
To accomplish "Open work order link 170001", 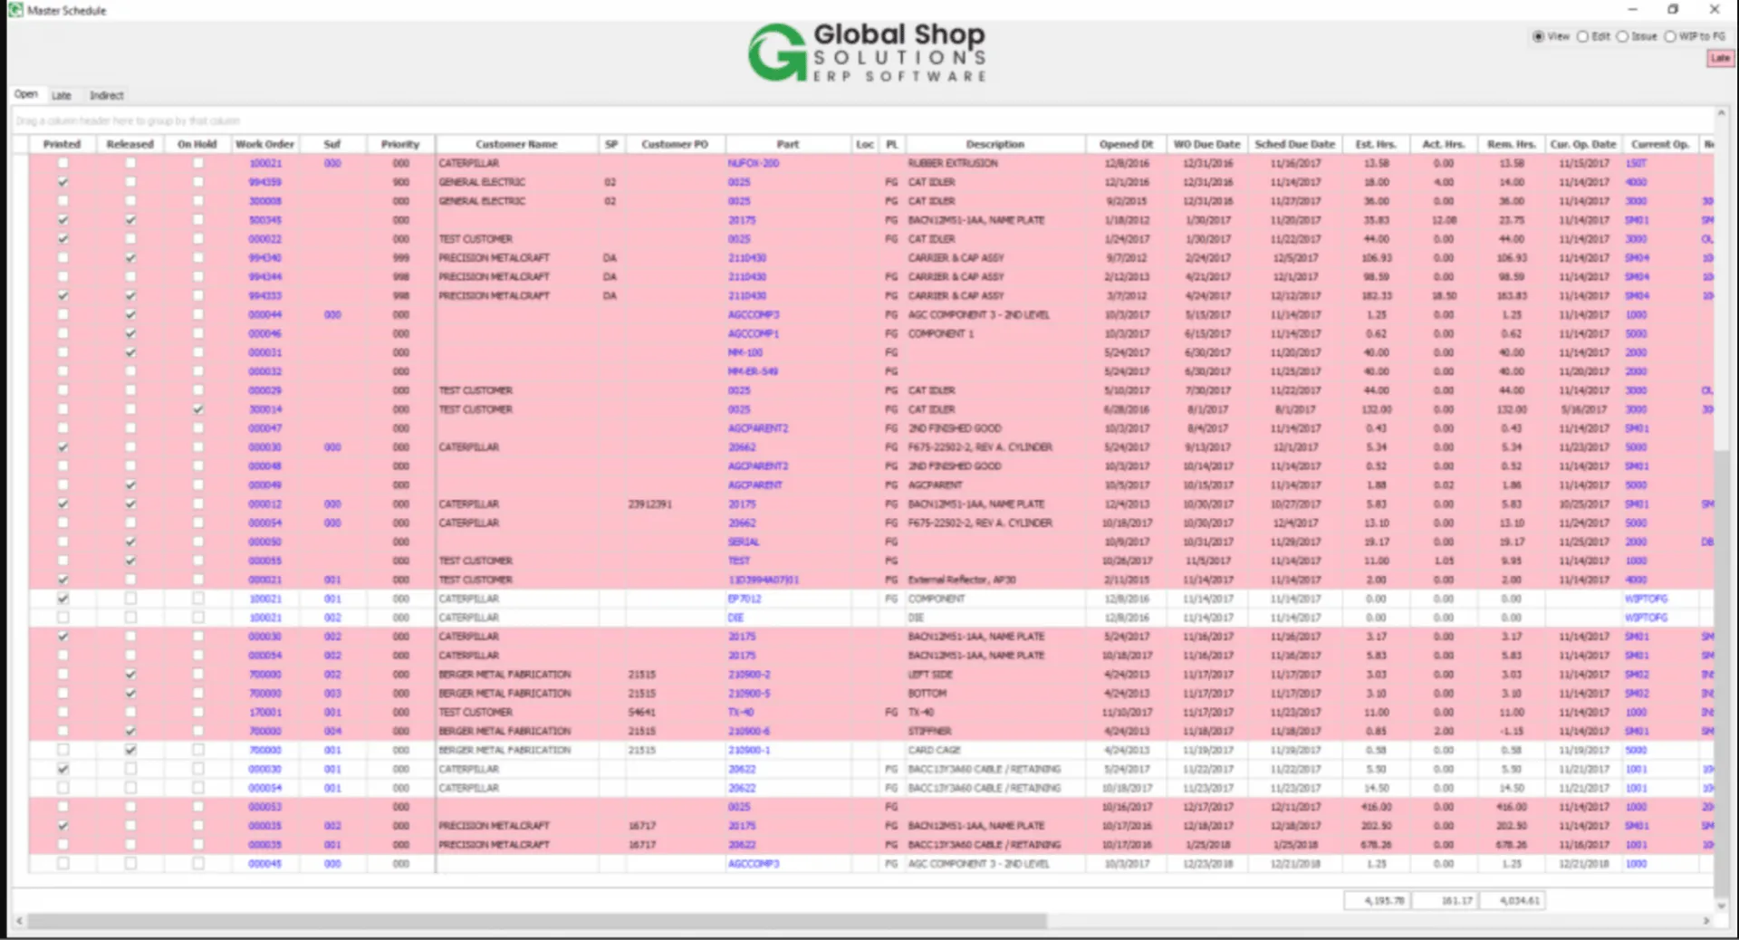I will 265,713.
